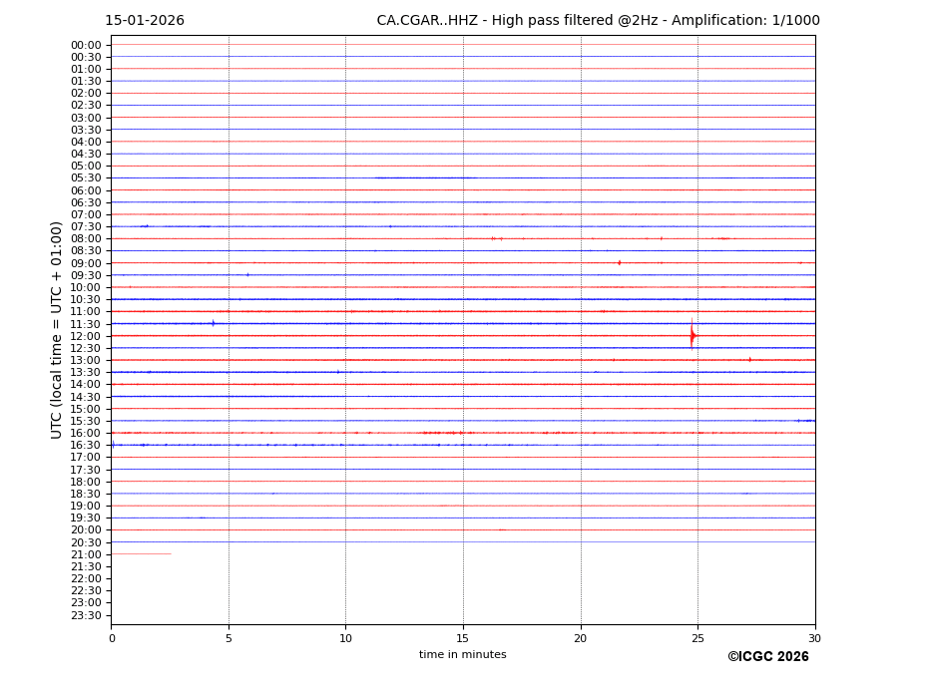Image resolution: width=925 pixels, height=694 pixels.
Task: Click the small red spike on the 13:00 trace
Action: click(x=749, y=359)
